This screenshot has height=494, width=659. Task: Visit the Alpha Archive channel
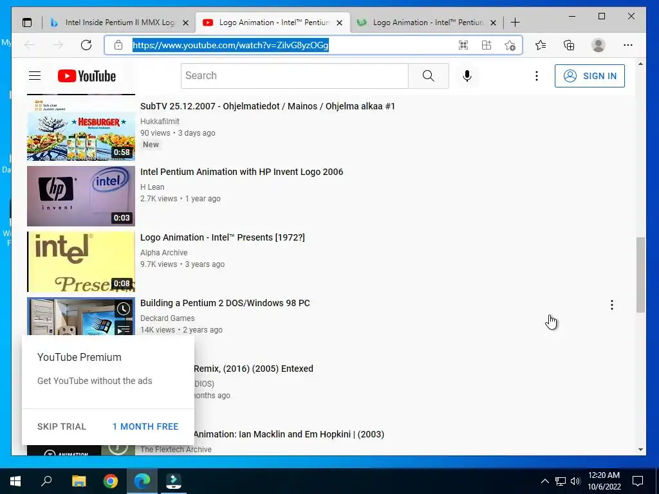click(x=164, y=252)
